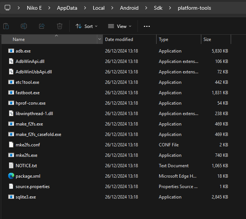Select the mke2fs.exe file icon
Image resolution: width=246 pixels, height=219 pixels.
(x=11, y=155)
